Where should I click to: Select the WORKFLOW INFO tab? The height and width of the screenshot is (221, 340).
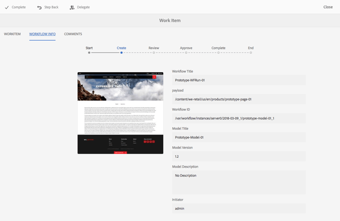(x=43, y=34)
